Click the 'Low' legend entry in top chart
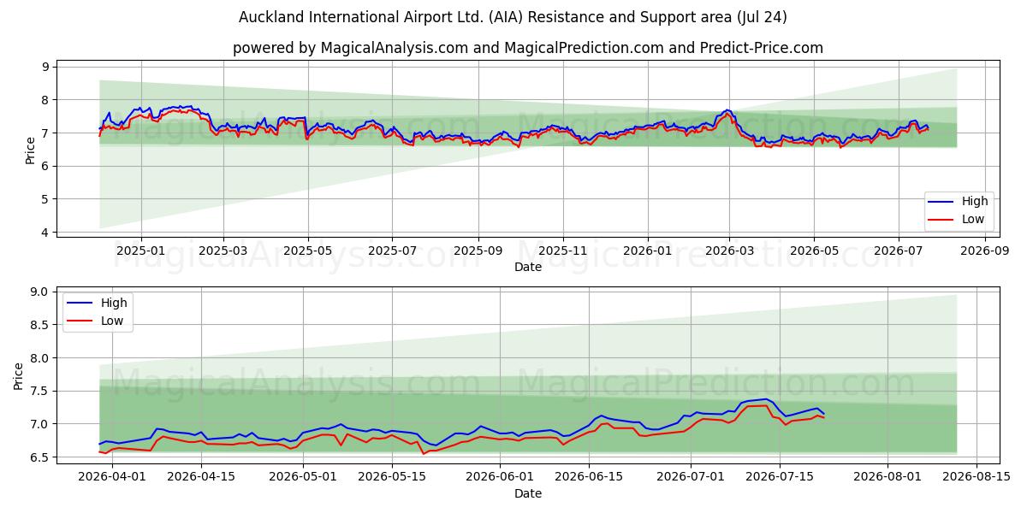 pos(973,219)
